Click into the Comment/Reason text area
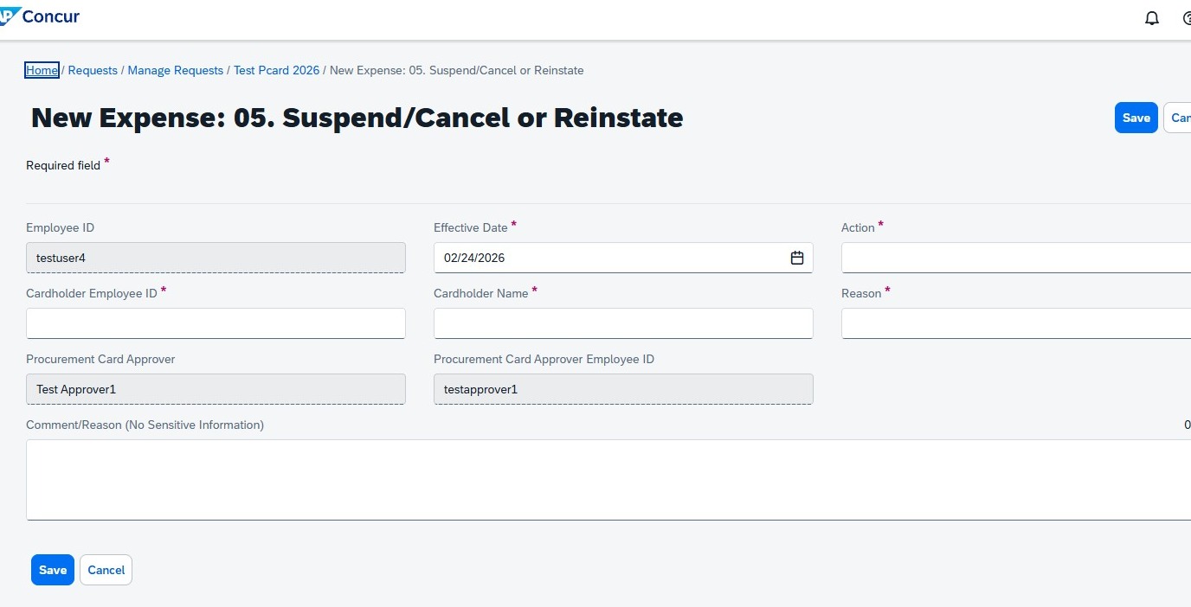 pyautogui.click(x=608, y=480)
